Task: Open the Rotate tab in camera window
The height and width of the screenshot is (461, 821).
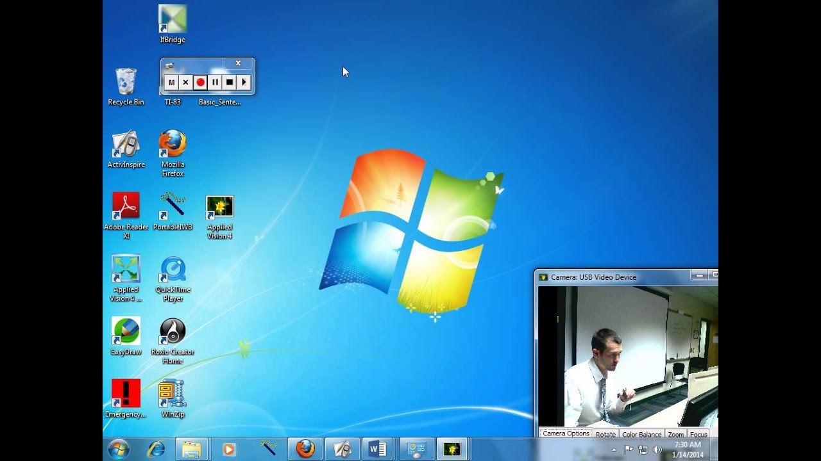Action: [605, 434]
